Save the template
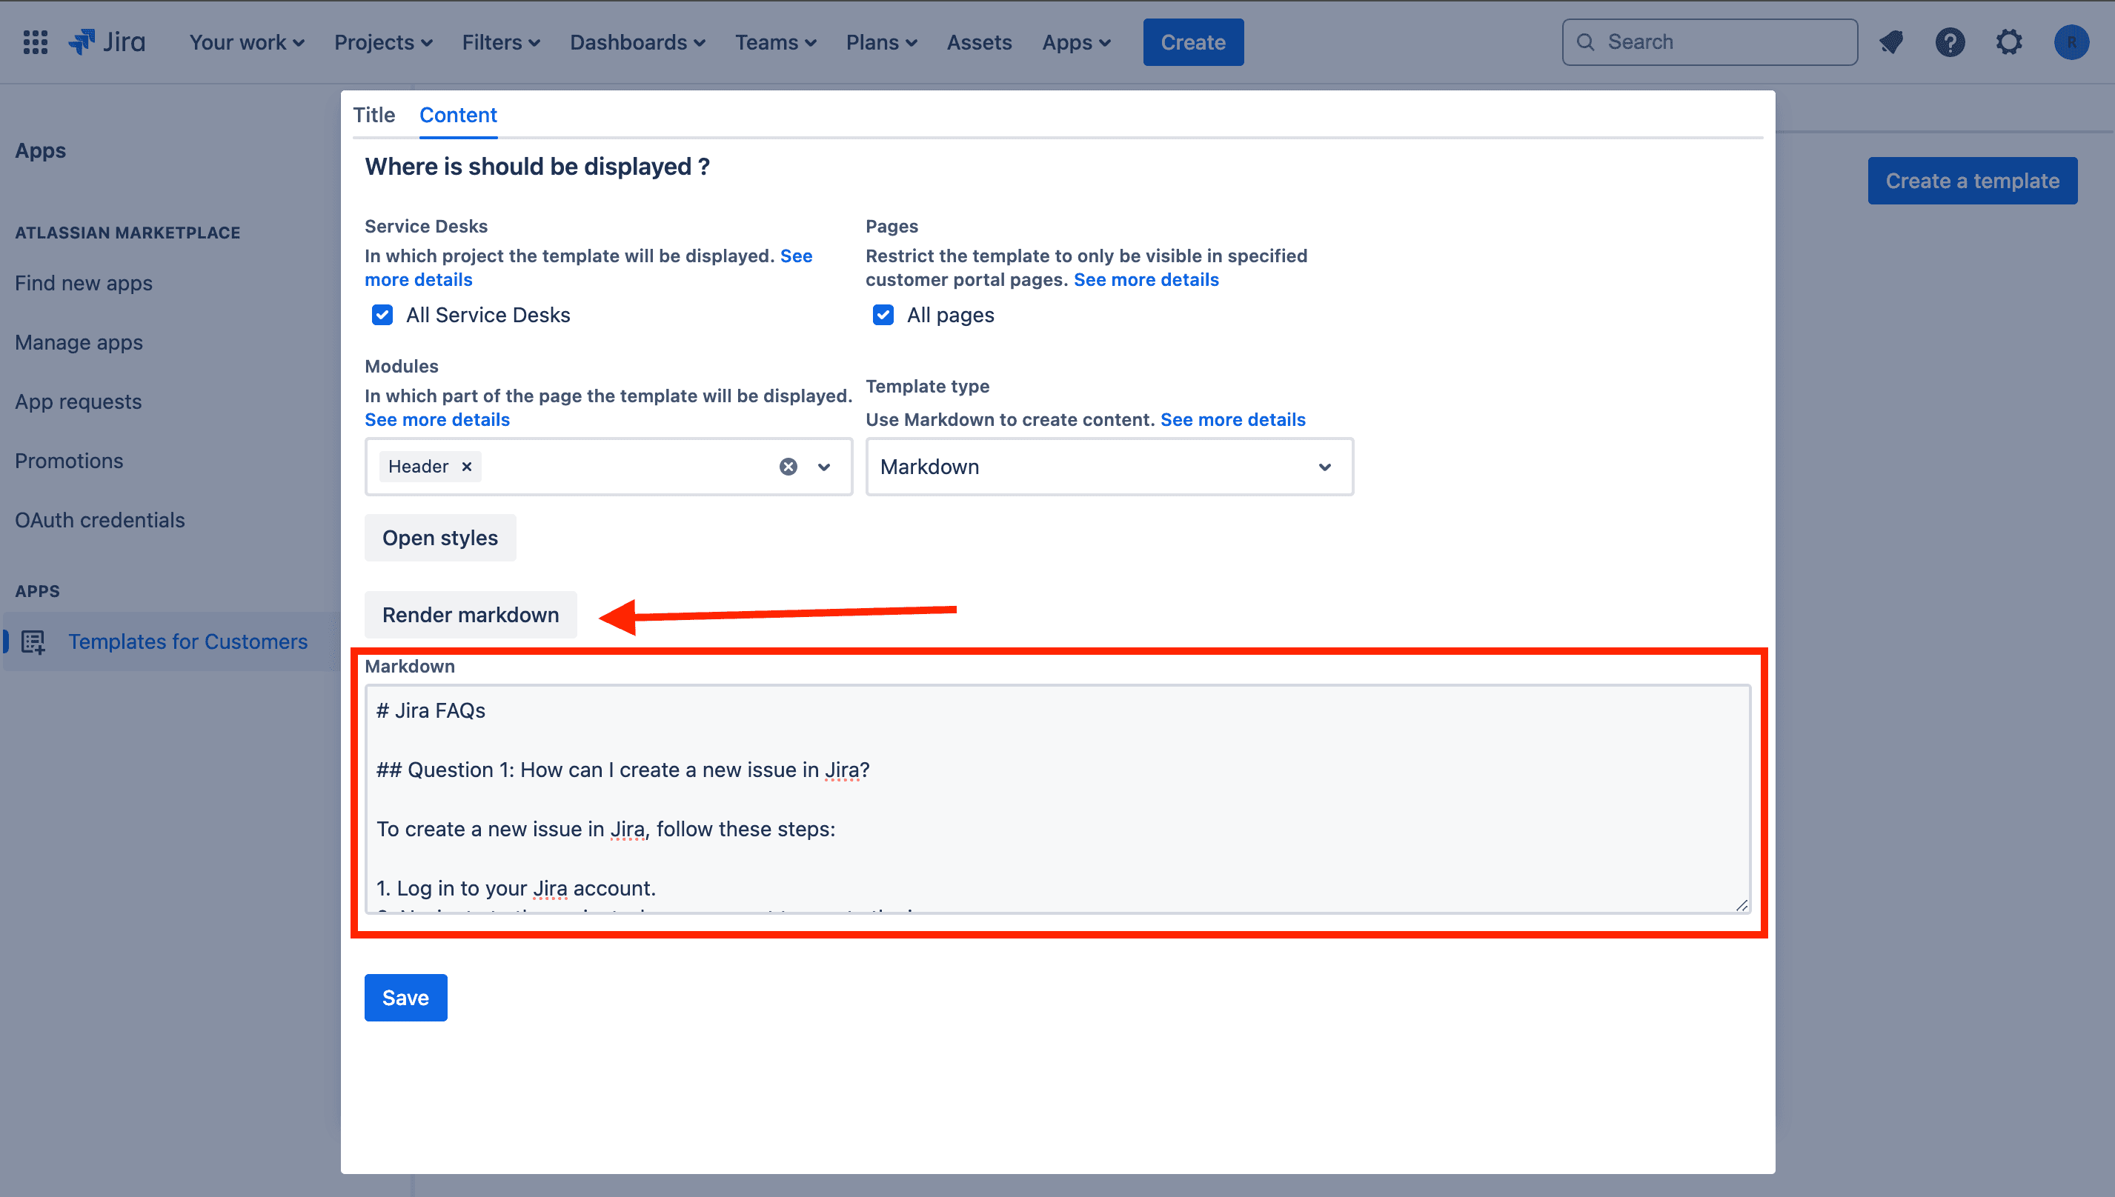This screenshot has height=1197, width=2115. tap(405, 997)
